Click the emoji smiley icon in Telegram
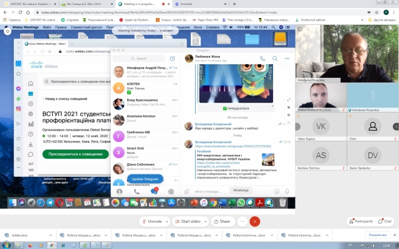Image resolution: width=399 pixels, height=249 pixels. point(277,191)
